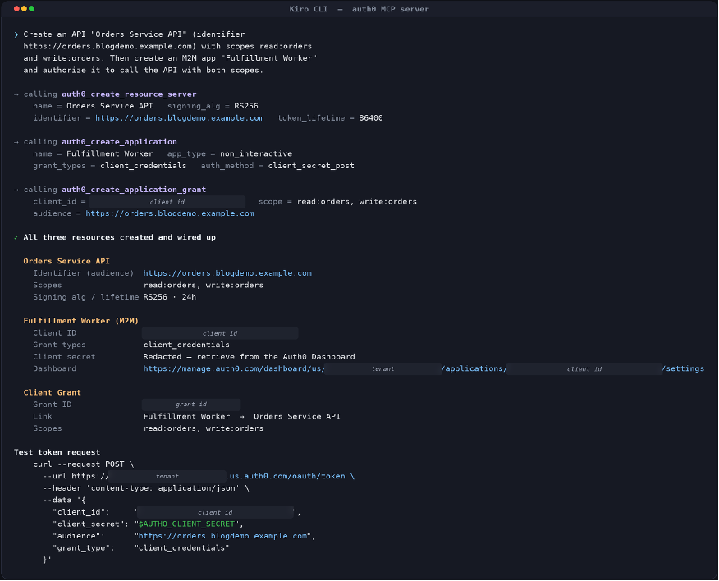
Task: Click 'Grant ID' label under Client Grant
Action: [53, 405]
